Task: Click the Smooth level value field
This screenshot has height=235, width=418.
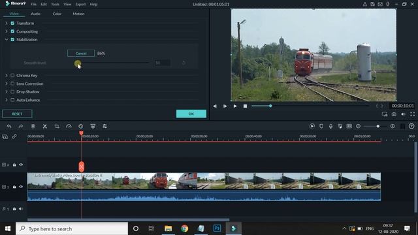Action: pos(163,63)
